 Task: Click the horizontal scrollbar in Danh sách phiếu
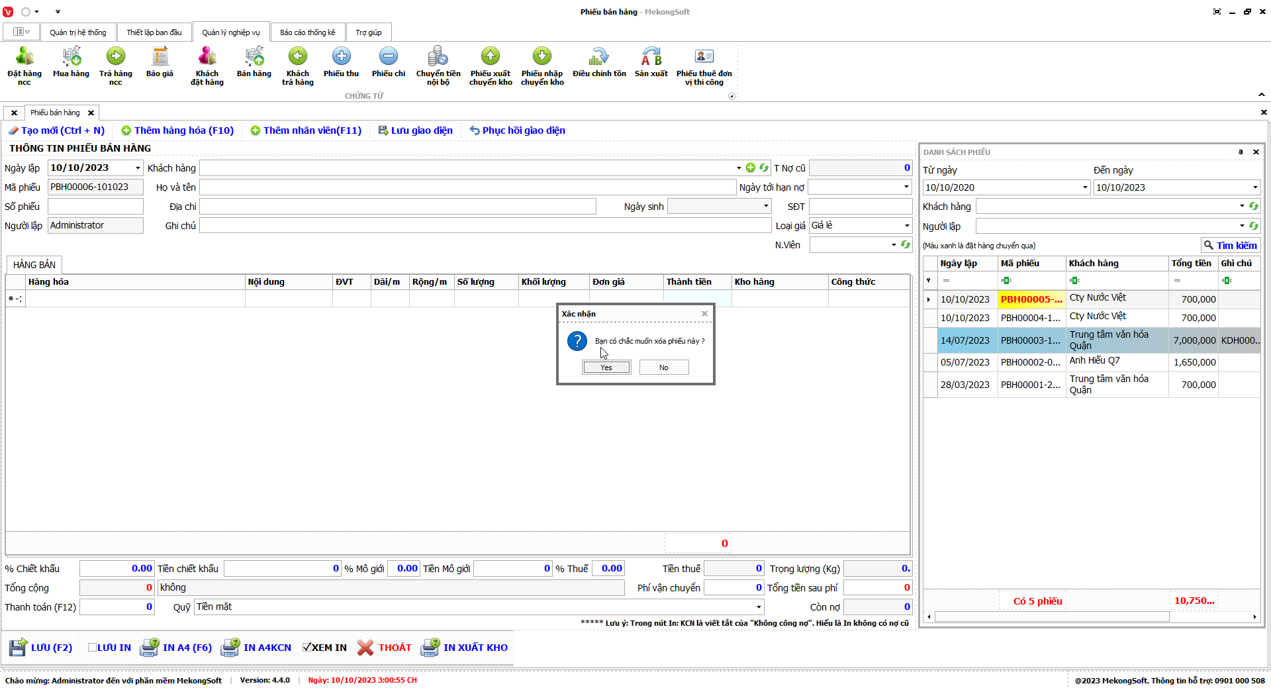point(1051,617)
